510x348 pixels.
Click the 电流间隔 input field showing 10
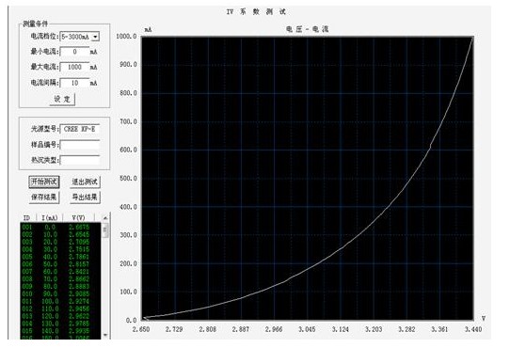74,83
